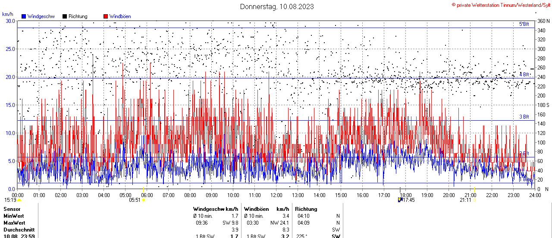552x238 pixels.
Task: Click the 225 ° current direction value
Action: coord(302,236)
